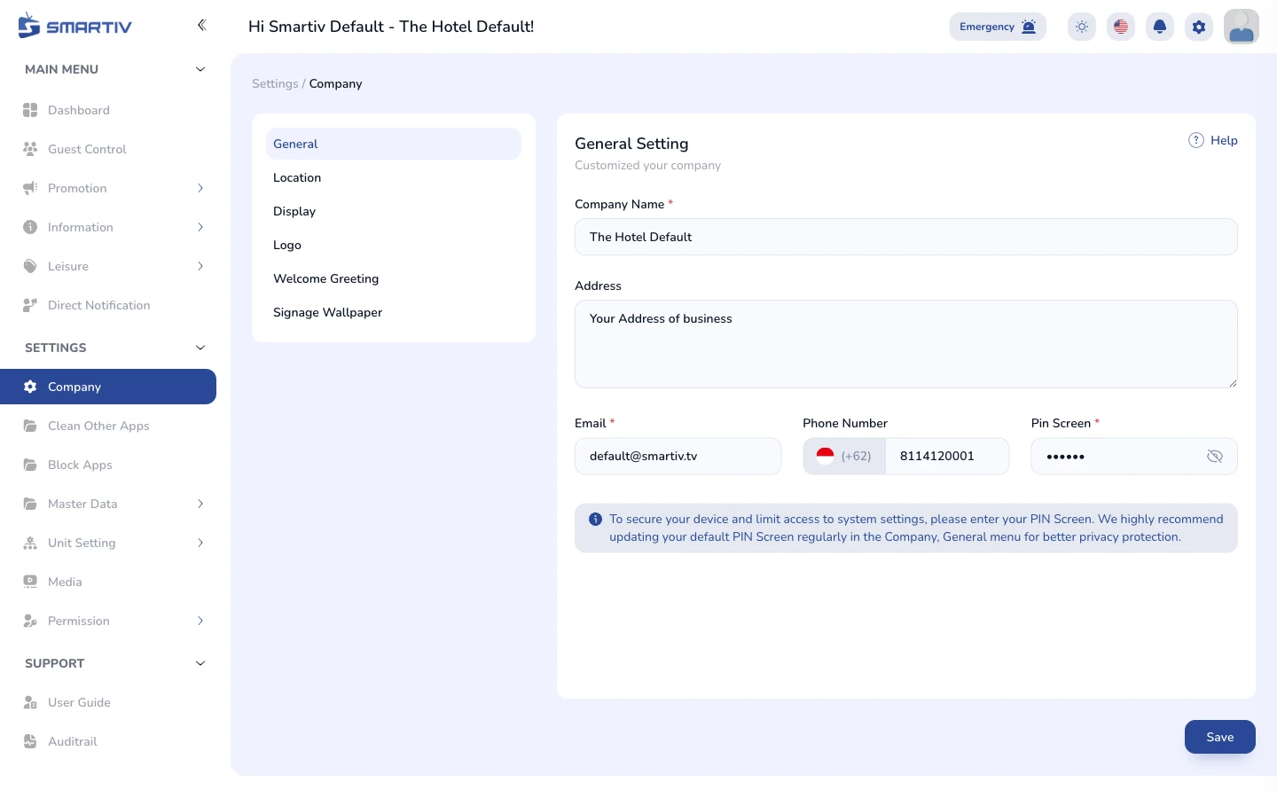This screenshot has width=1277, height=798.
Task: Click the Save button
Action: pyautogui.click(x=1220, y=737)
